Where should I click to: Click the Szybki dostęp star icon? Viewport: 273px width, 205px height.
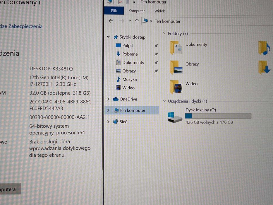pos(116,37)
